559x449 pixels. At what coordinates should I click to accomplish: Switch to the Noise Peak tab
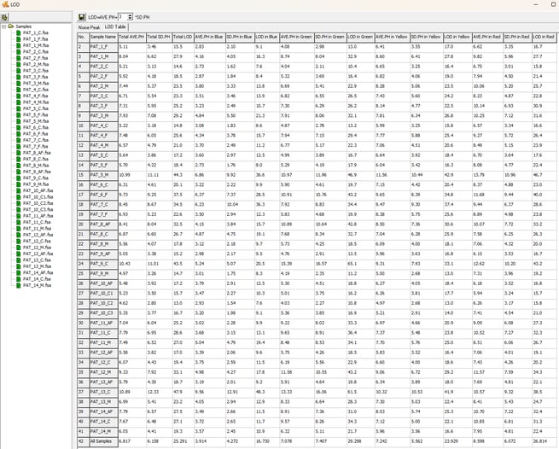click(x=89, y=27)
